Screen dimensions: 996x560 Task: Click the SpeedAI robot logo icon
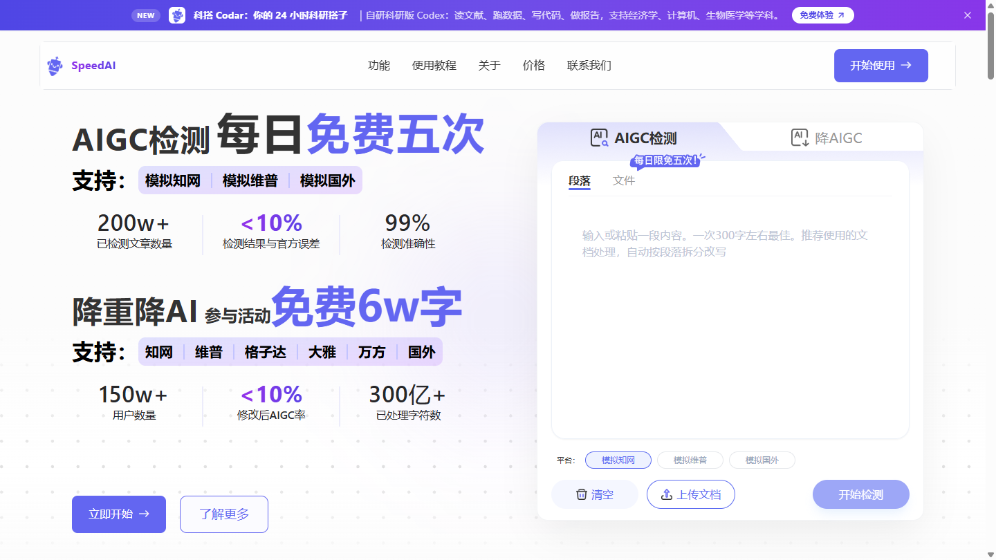[55, 66]
